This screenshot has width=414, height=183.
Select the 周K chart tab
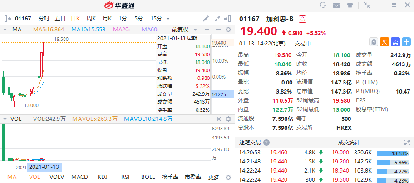91,19
